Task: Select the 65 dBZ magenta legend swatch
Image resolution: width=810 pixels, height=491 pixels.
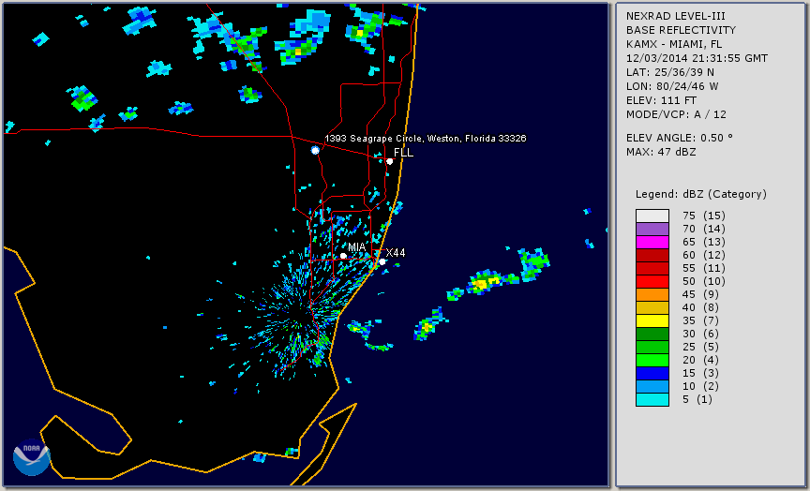Action: coord(652,242)
